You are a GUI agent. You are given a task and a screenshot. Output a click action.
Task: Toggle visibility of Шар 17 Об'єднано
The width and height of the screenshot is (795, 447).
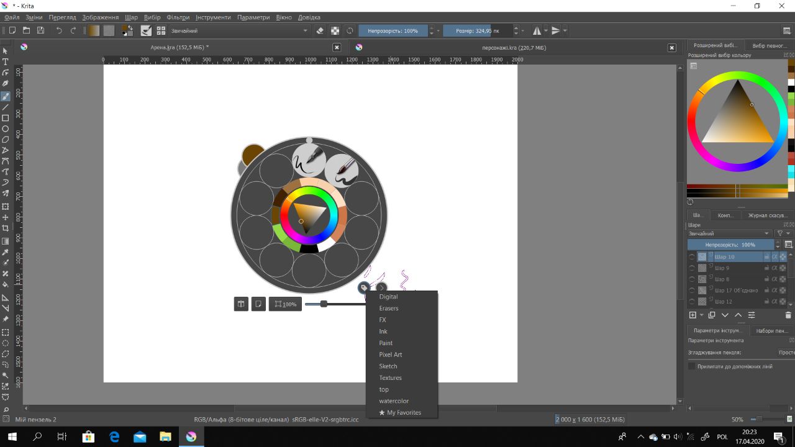click(x=692, y=290)
